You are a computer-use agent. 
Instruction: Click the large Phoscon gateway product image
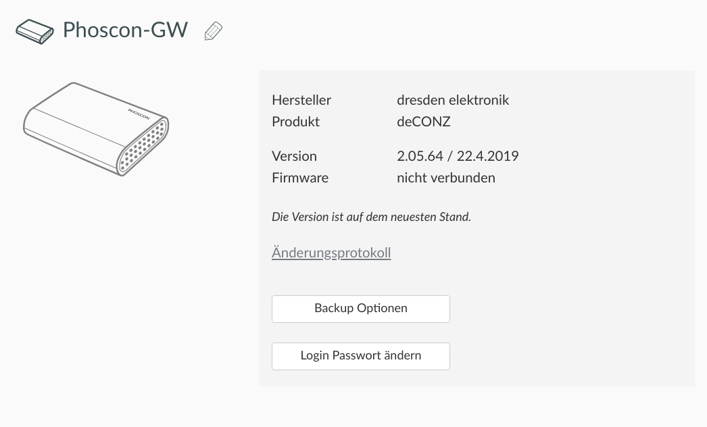[96, 130]
